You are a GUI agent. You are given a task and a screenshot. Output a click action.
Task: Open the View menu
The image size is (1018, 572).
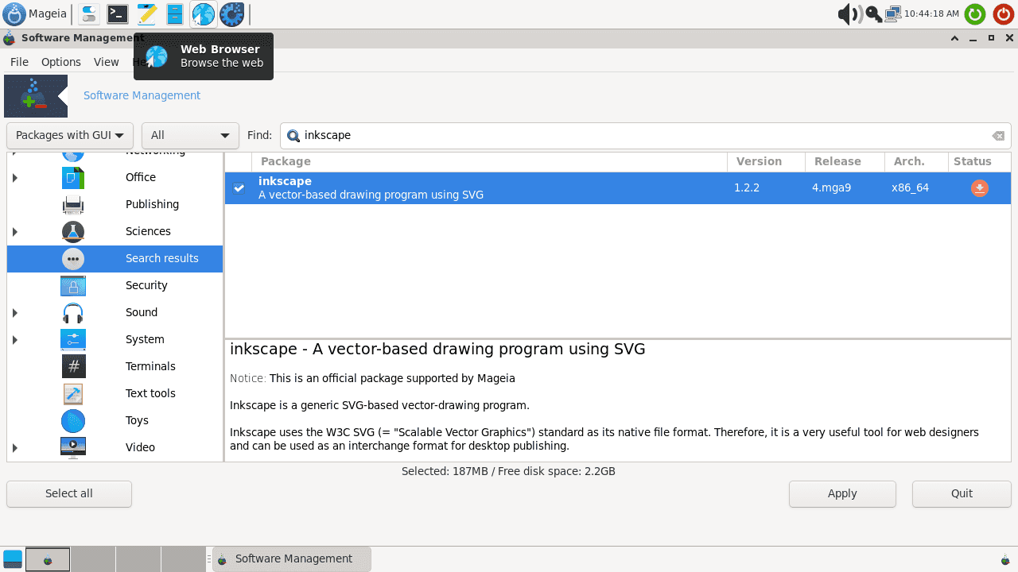coord(106,62)
